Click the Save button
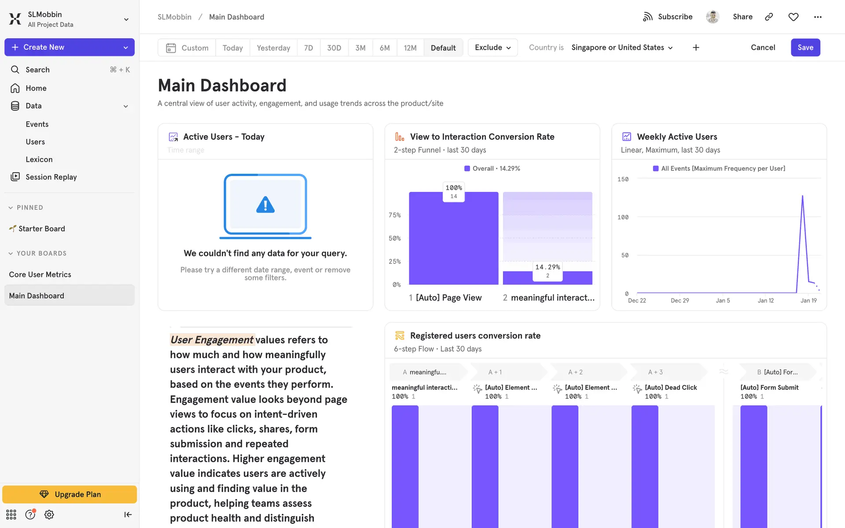Image resolution: width=845 pixels, height=528 pixels. tap(805, 48)
